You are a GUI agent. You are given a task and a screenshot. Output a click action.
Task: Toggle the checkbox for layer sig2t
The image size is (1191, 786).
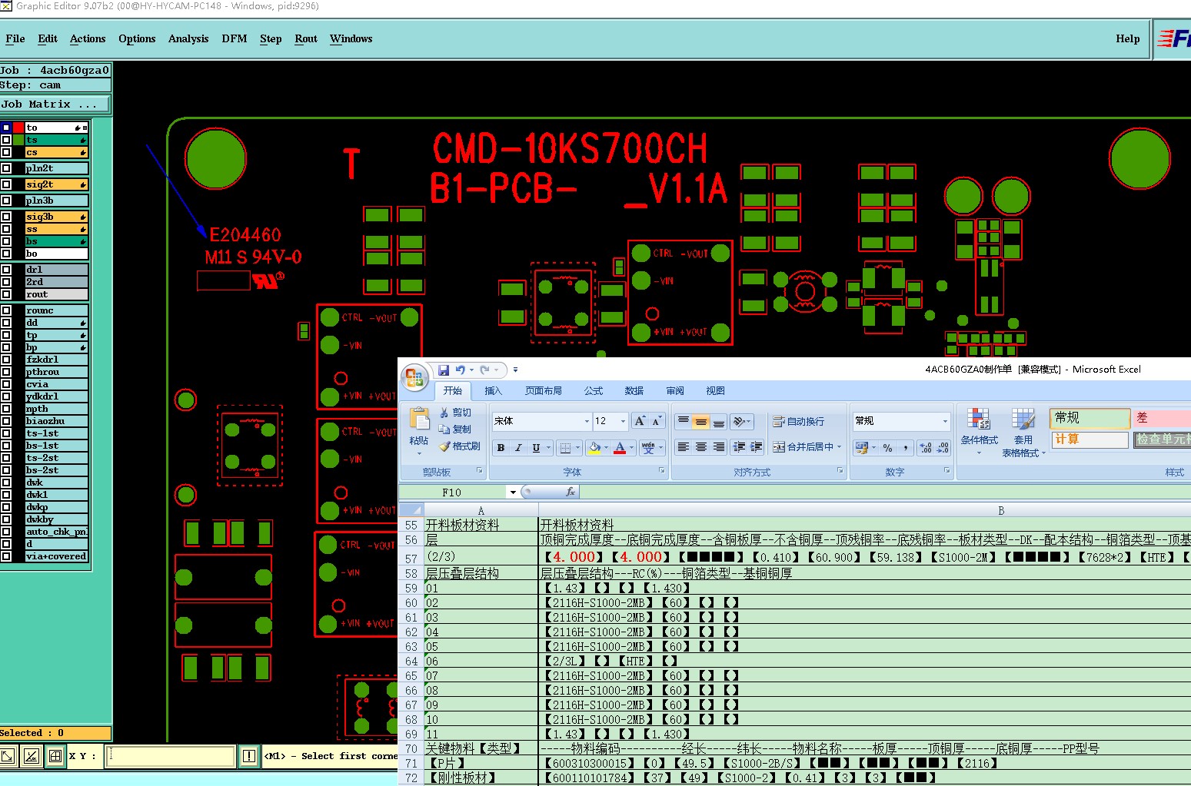6,184
